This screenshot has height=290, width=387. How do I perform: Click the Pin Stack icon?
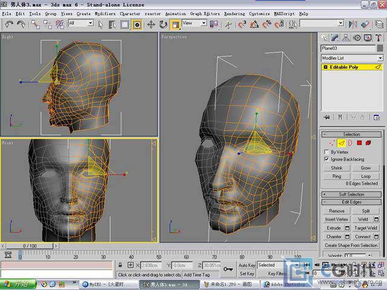coord(327,117)
